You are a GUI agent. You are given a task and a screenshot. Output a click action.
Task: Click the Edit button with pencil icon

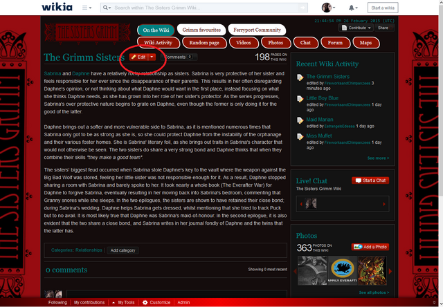pyautogui.click(x=138, y=57)
